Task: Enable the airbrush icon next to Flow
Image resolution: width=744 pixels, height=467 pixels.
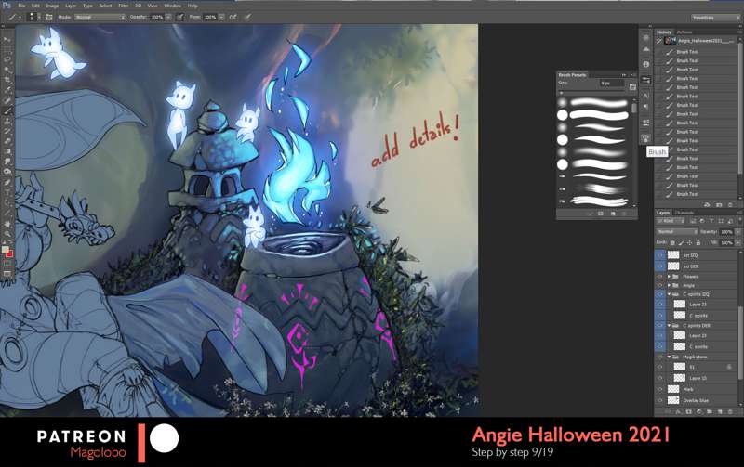Action: click(232, 17)
